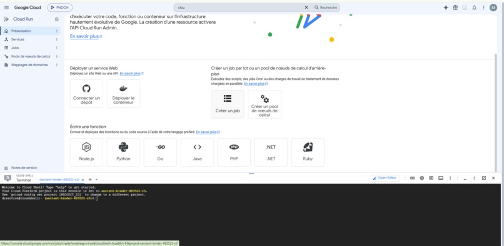Click the Google Cloud logo
The image size is (504, 246).
28,7
